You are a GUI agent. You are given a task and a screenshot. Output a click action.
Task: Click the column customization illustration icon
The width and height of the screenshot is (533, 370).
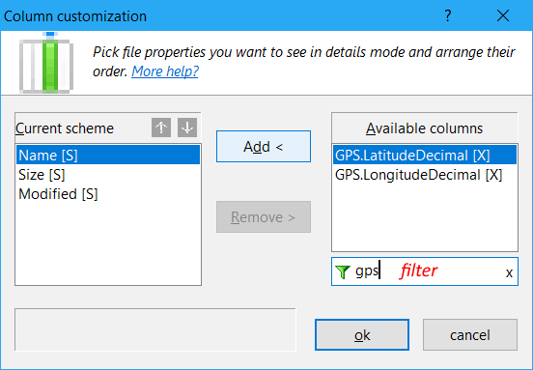tap(46, 63)
